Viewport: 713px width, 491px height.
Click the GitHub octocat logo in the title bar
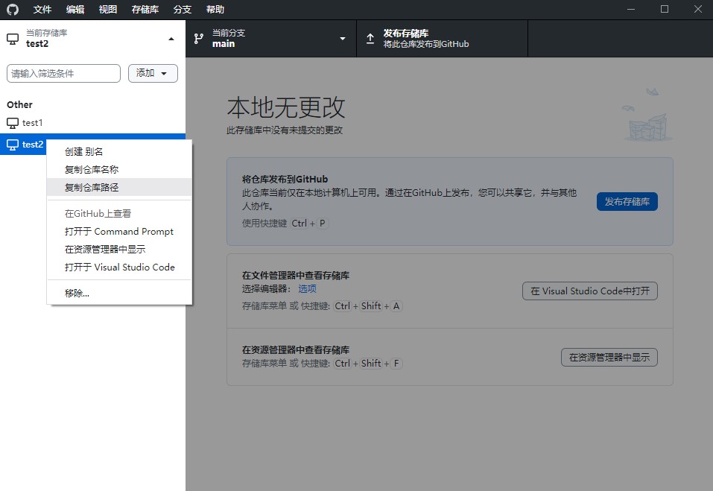coord(11,9)
